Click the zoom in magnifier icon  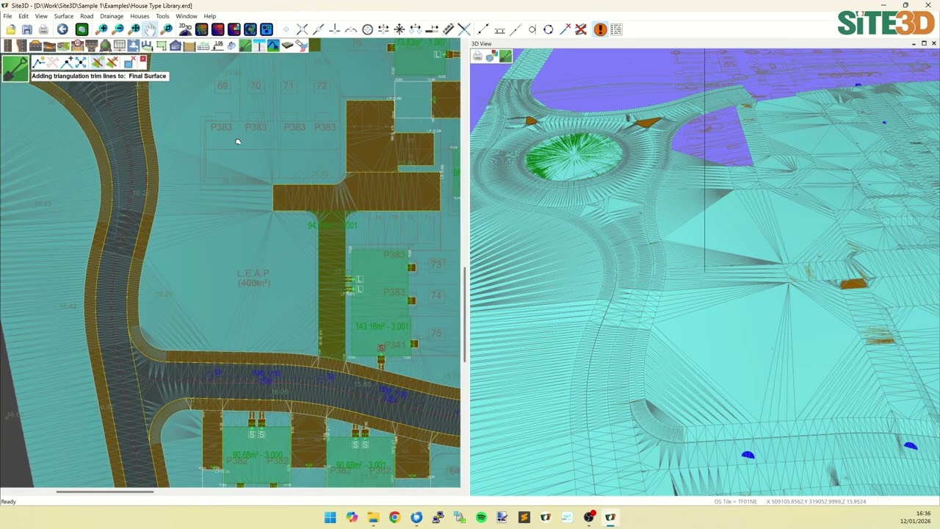(x=101, y=29)
